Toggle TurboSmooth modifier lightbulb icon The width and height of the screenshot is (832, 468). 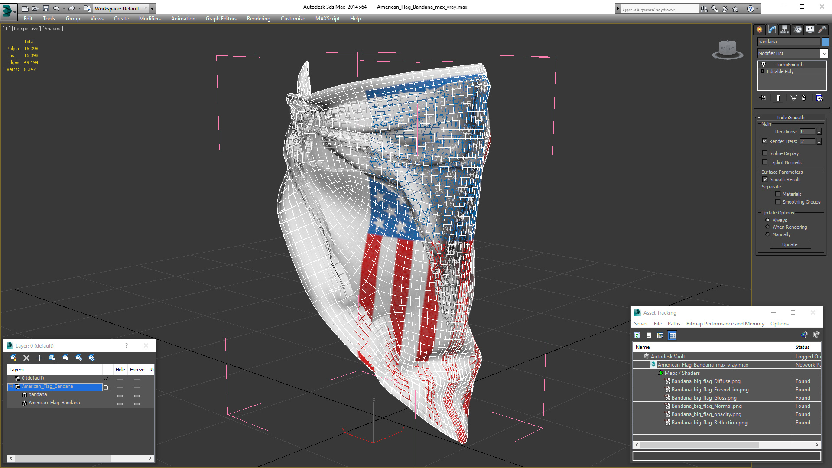(764, 64)
